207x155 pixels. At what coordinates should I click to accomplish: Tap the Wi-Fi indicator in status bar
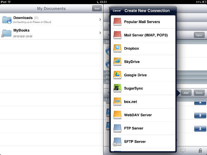click(x=9, y=2)
